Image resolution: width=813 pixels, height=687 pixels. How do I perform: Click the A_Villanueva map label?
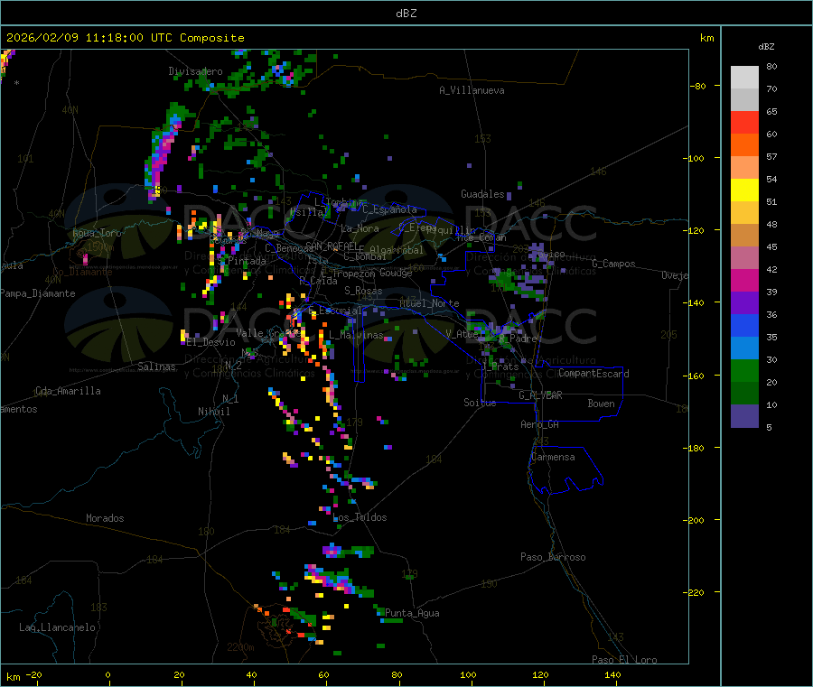click(472, 90)
